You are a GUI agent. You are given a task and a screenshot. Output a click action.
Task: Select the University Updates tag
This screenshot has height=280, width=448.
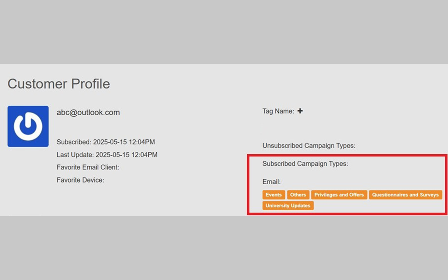[x=288, y=206]
